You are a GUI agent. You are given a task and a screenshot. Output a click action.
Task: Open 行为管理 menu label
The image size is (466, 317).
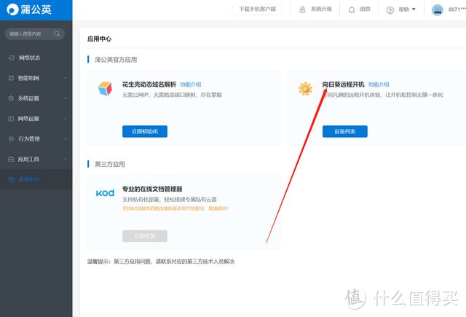click(x=29, y=139)
